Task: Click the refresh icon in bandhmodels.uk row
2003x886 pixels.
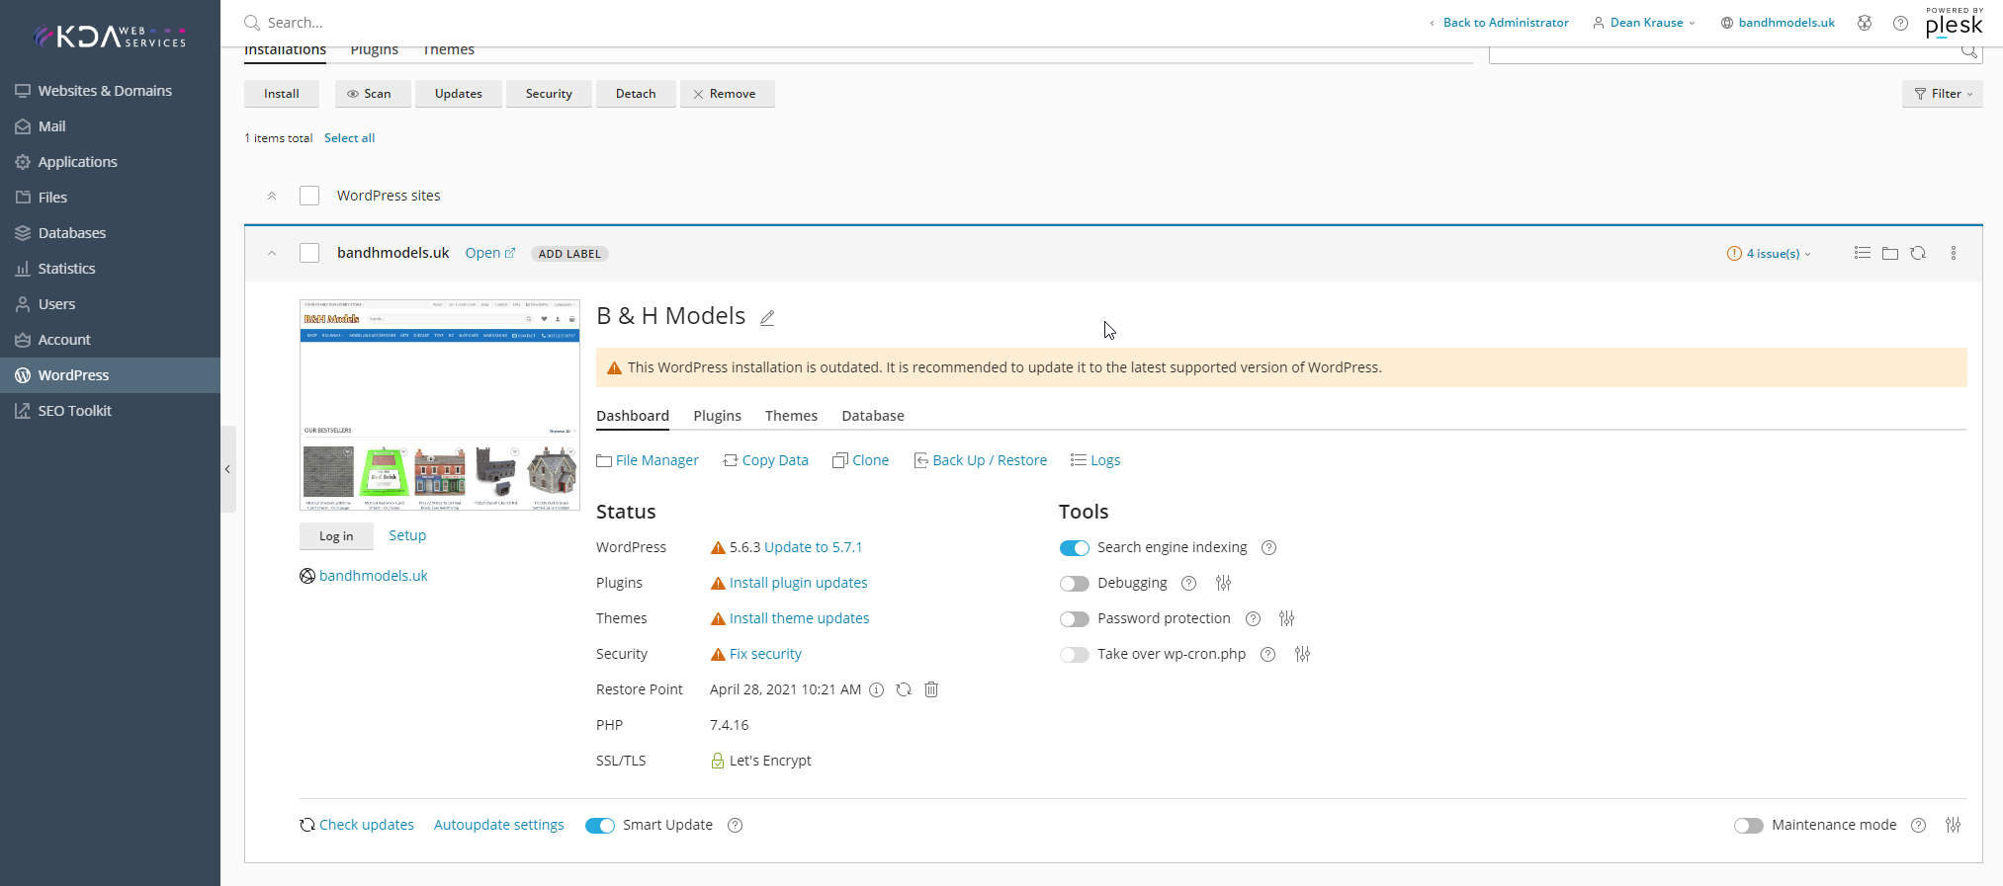Action: pos(1918,253)
